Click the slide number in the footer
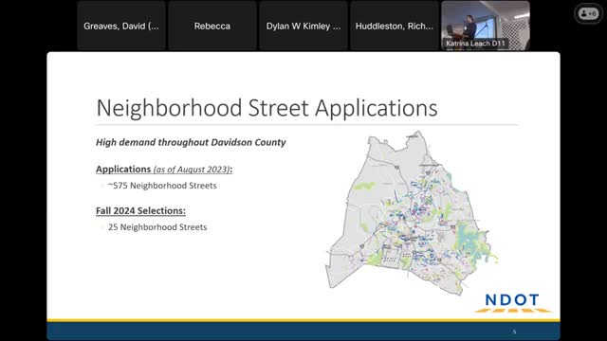 point(514,332)
